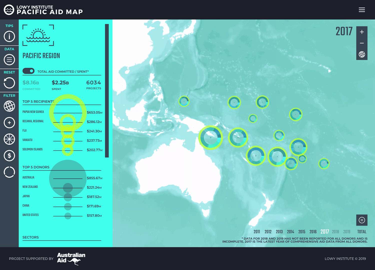Select TOTAL on the year timeline
Image resolution: width=375 pixels, height=270 pixels.
(x=361, y=232)
